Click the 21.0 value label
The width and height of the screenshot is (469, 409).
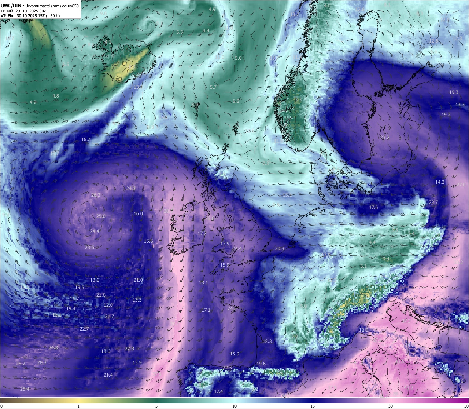point(138,280)
